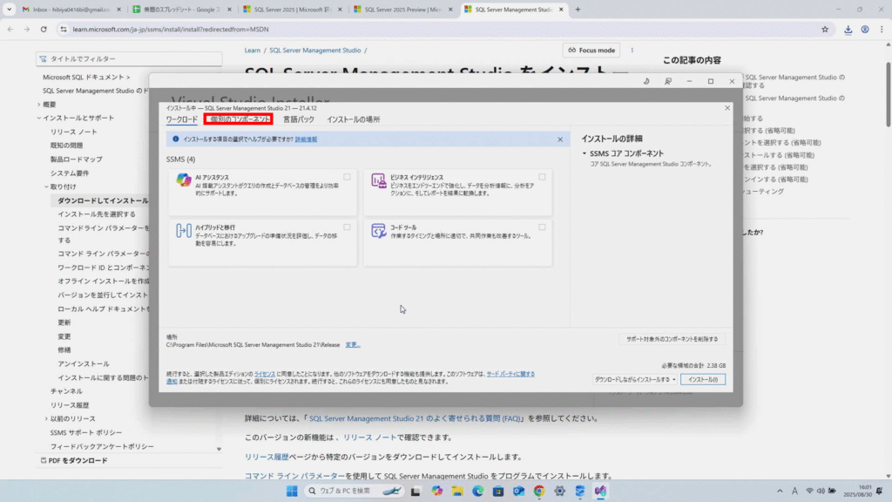Open the Learn breadcrumb link
Screen dimensions: 892x502
[252, 50]
